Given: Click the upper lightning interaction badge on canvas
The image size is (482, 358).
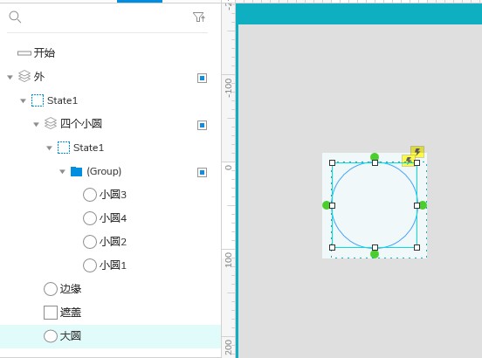Looking at the screenshot, I should 417,152.
